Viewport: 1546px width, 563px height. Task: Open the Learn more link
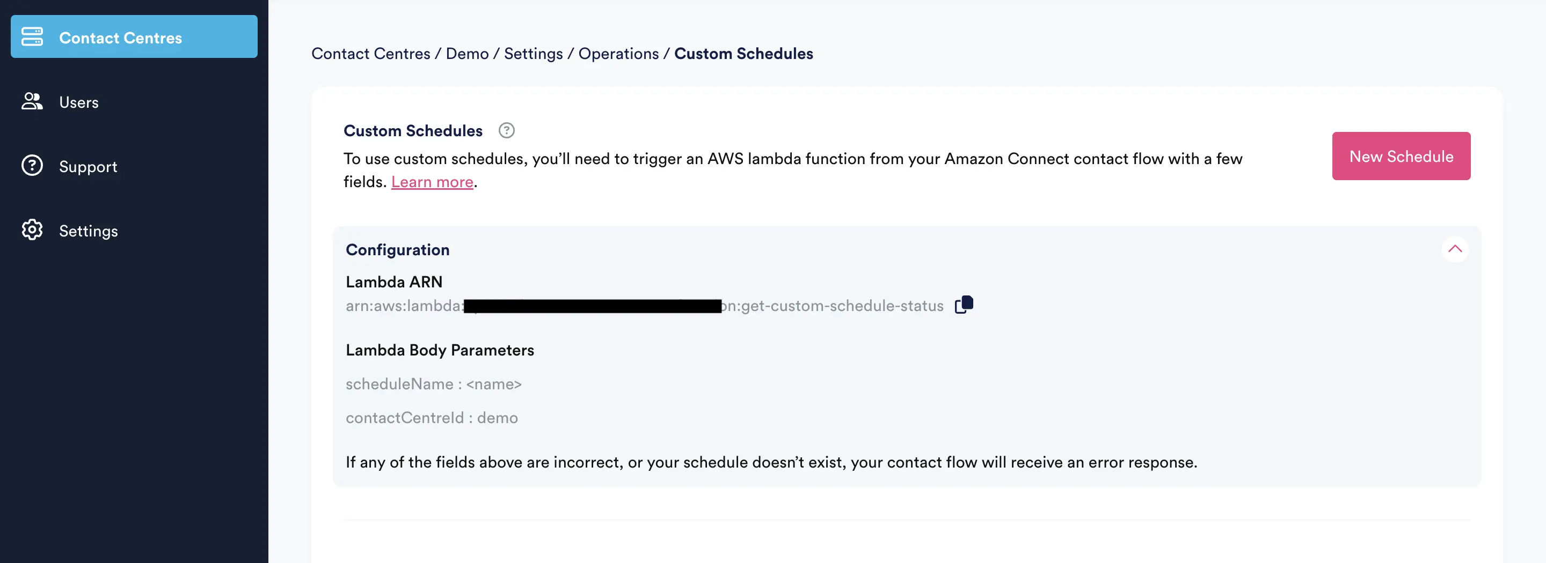432,182
